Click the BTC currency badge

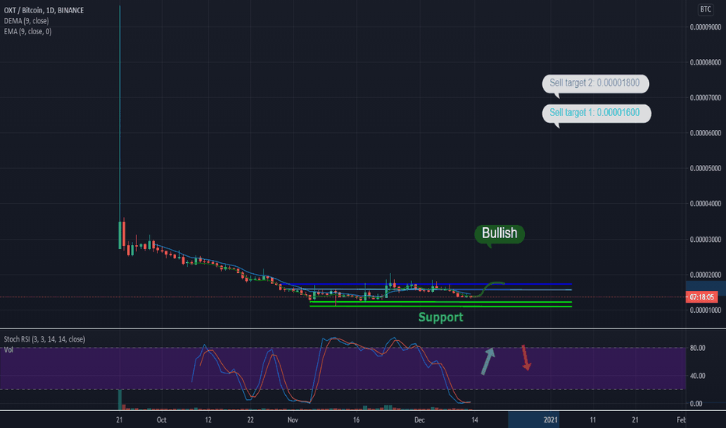point(705,9)
